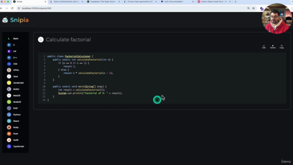
Task: Open the Bash language icon in sidebar
Action: click(9, 38)
